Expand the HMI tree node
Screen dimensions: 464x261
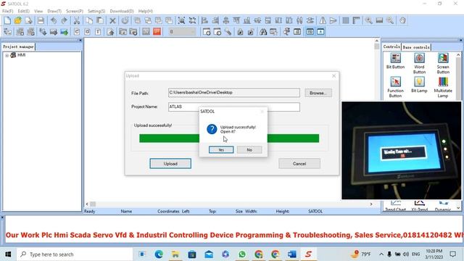tap(7, 55)
